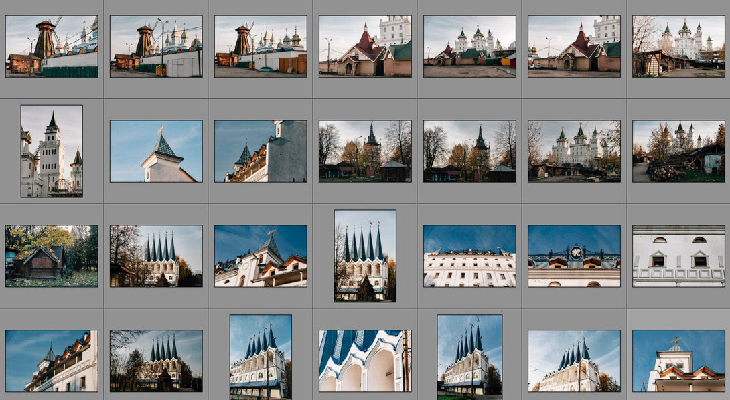Click the photo with log pile beside a path
Screen dimensions: 730x400
679,151
